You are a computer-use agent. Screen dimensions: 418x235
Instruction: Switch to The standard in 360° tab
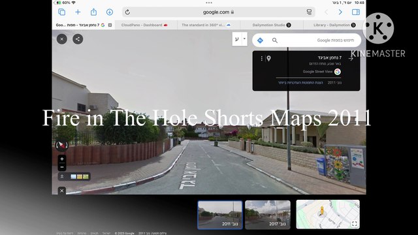coord(208,25)
